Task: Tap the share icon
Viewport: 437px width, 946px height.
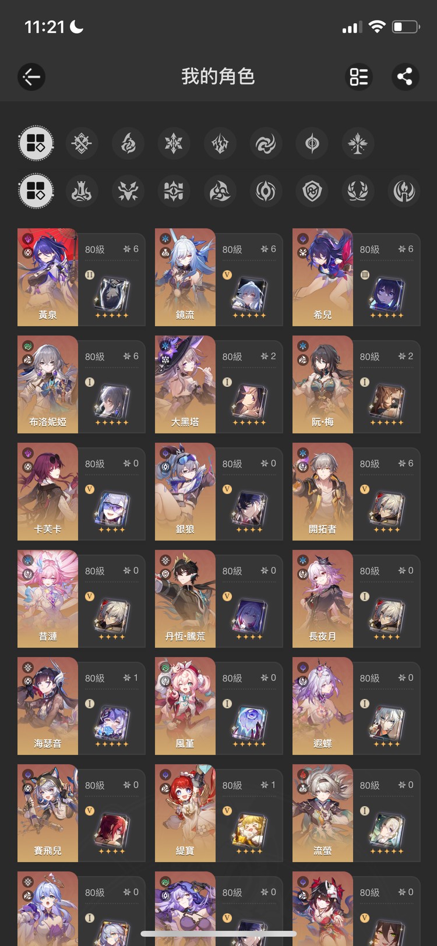Action: (x=405, y=76)
